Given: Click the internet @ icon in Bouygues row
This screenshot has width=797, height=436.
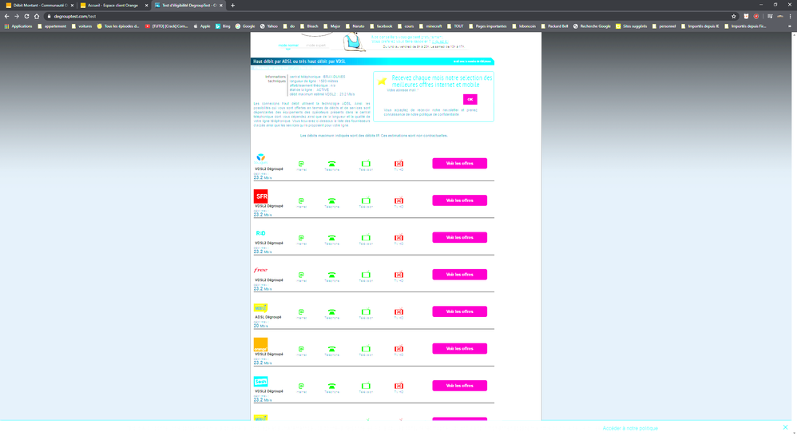Looking at the screenshot, I should 301,164.
